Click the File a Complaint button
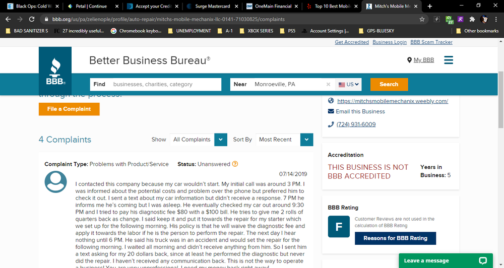This screenshot has width=504, height=268. 69,109
